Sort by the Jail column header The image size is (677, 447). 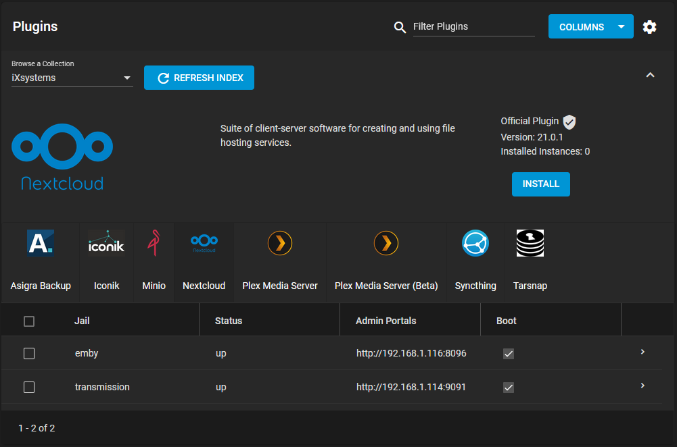pyautogui.click(x=82, y=321)
